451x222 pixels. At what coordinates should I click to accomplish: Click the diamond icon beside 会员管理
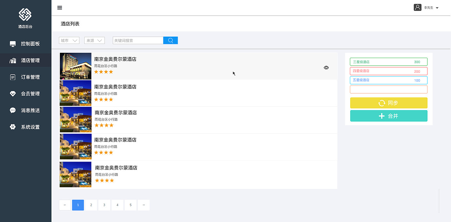13,94
